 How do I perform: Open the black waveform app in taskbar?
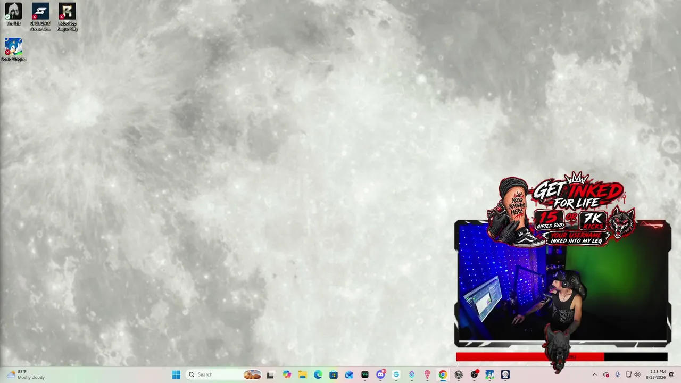364,374
